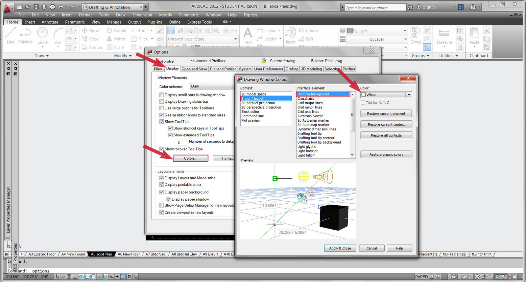Click the Scale tool

point(115,48)
